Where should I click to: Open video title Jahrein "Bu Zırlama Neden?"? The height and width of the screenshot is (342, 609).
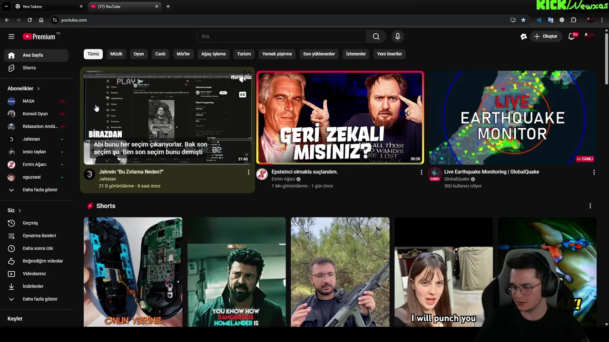click(131, 172)
